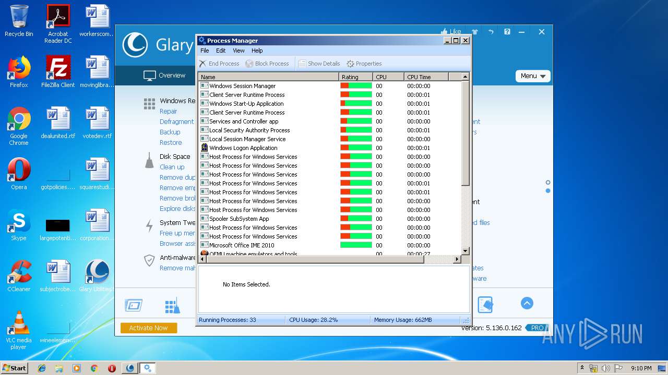Screen dimensions: 668x375
Task: Click the first bottom dock icon in Glary Utilities
Action: 134,305
